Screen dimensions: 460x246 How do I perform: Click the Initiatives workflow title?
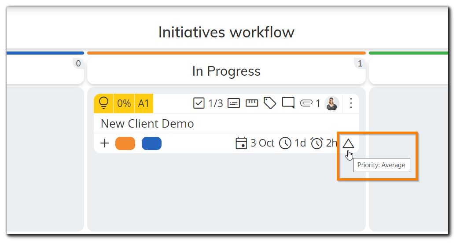click(x=226, y=32)
